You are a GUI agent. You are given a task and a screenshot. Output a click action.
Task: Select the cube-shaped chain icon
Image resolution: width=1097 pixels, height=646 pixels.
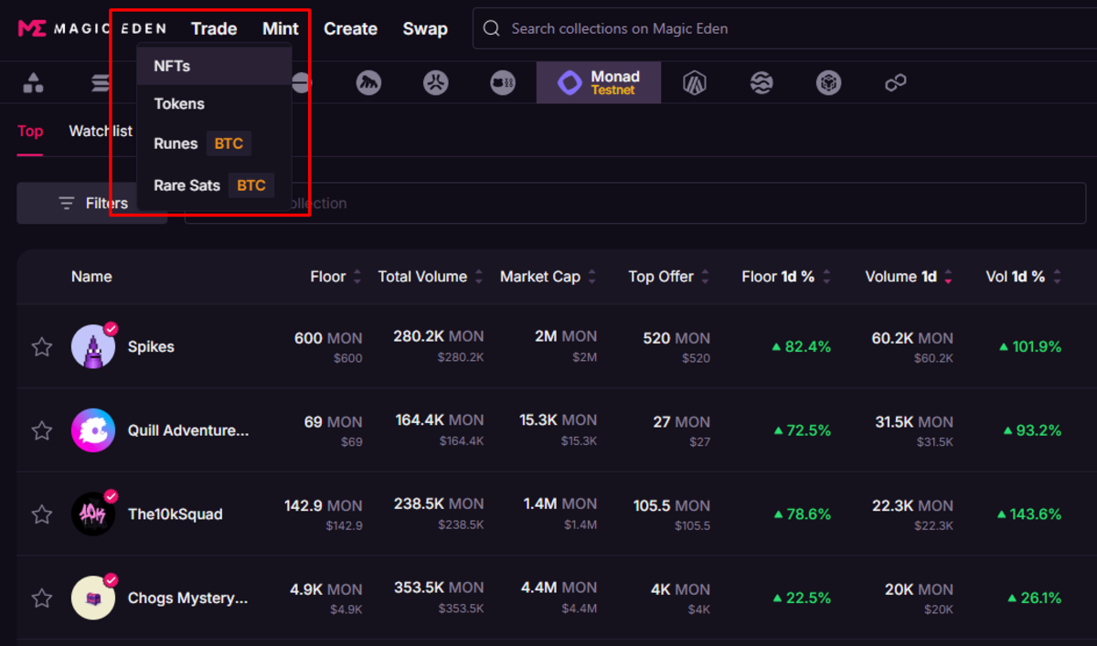pos(828,84)
